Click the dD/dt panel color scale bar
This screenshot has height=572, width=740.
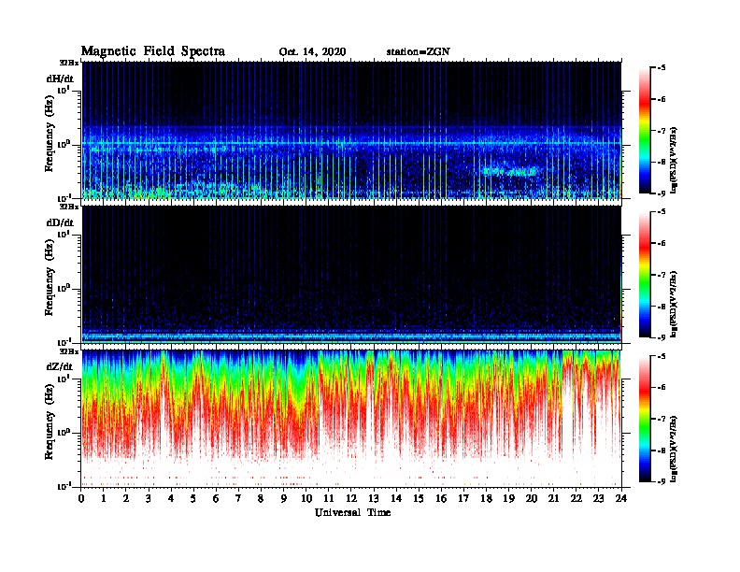[645, 274]
